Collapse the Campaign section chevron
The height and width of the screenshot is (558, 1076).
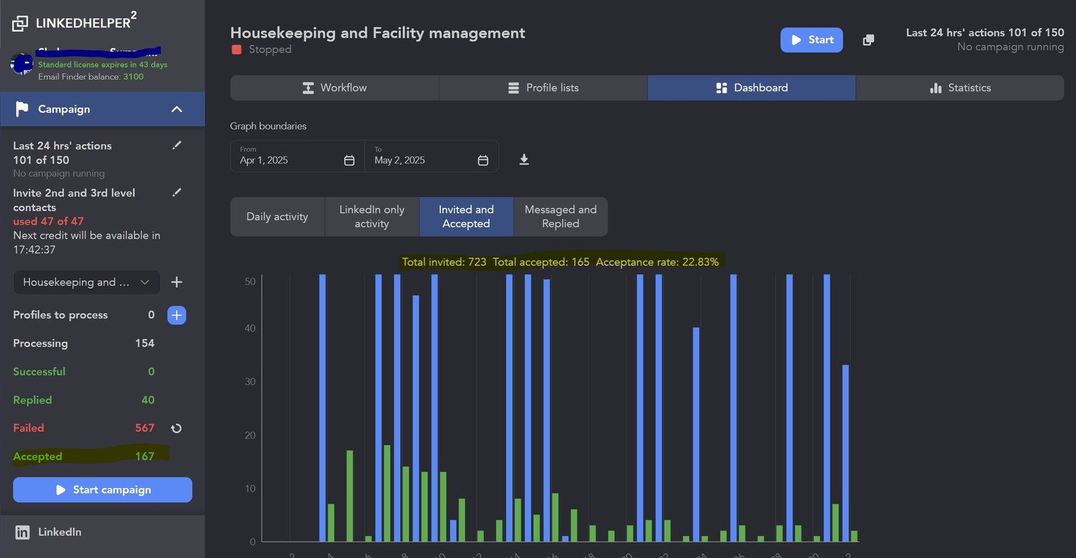coord(177,109)
